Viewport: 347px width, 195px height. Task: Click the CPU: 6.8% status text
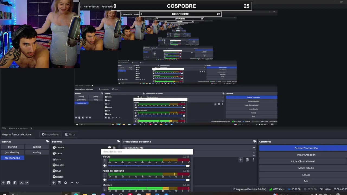pyautogui.click(x=325, y=189)
